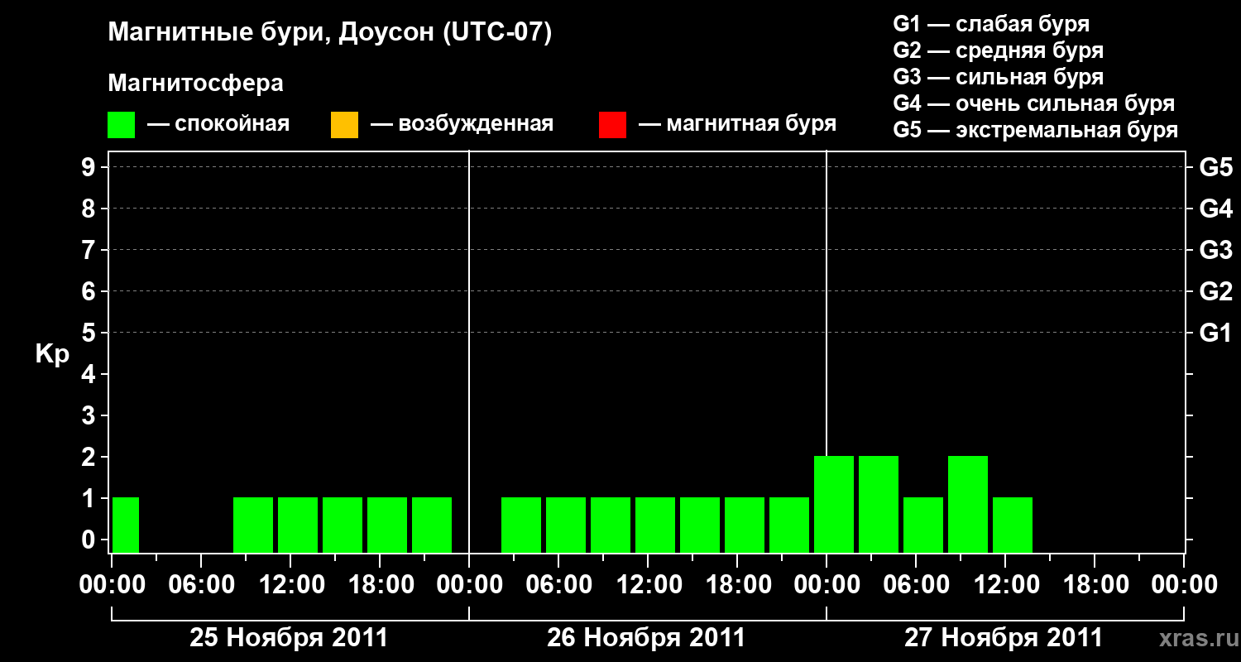Click the last green bar on 27 November

coord(1013,525)
